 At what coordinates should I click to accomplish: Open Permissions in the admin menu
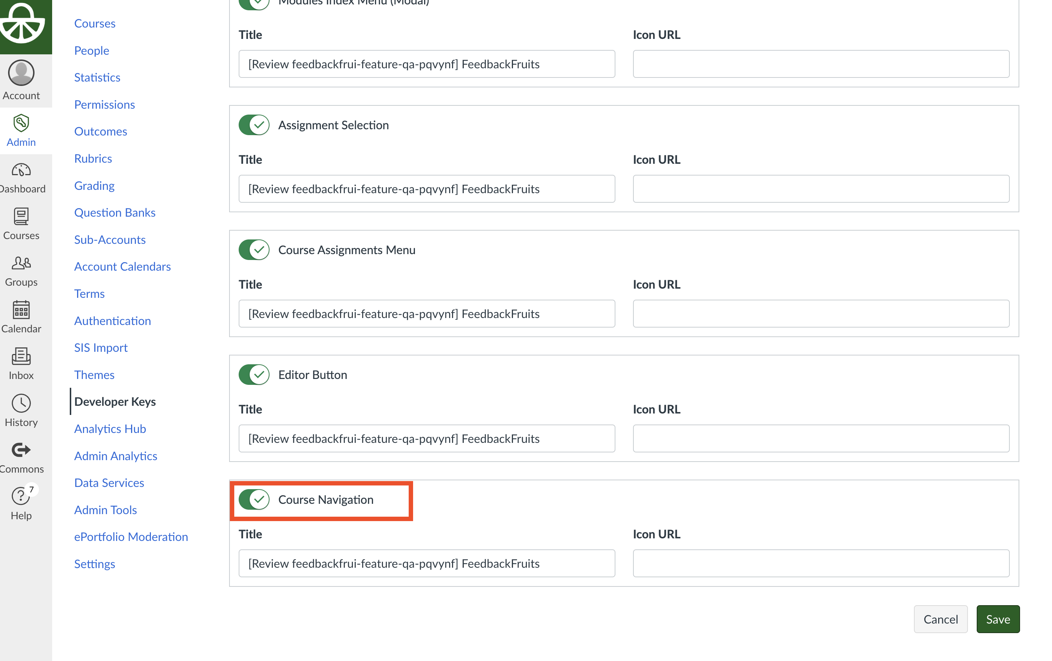[x=104, y=104]
